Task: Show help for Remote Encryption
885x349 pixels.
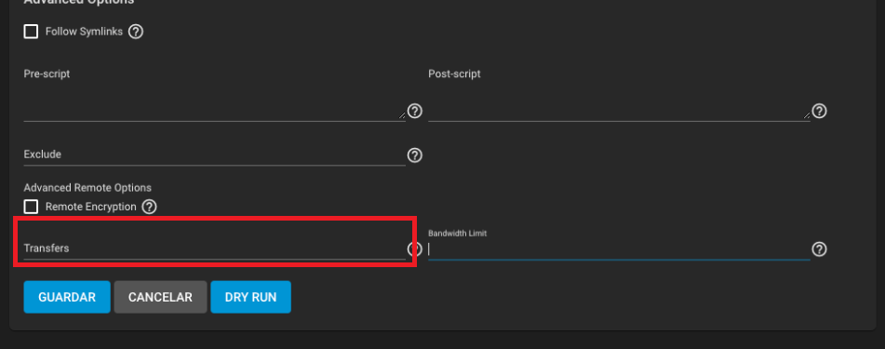Action: (149, 207)
